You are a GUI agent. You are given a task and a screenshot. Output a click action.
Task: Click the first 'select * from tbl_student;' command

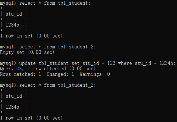click(x=55, y=3)
